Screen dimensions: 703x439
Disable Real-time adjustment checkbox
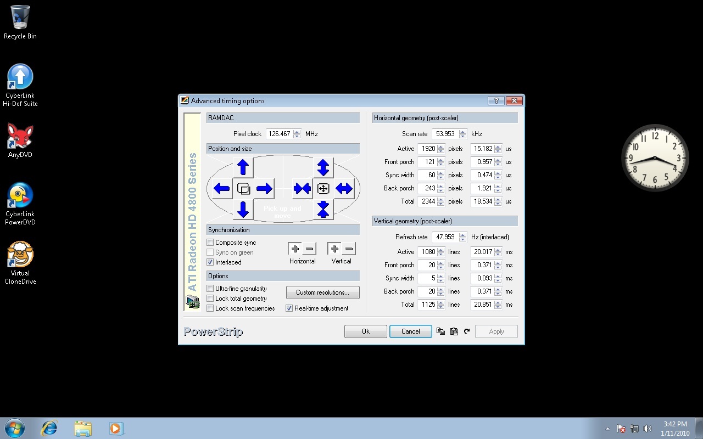pos(289,308)
